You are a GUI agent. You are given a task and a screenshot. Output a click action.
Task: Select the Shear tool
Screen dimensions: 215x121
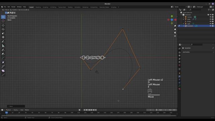tap(3, 71)
